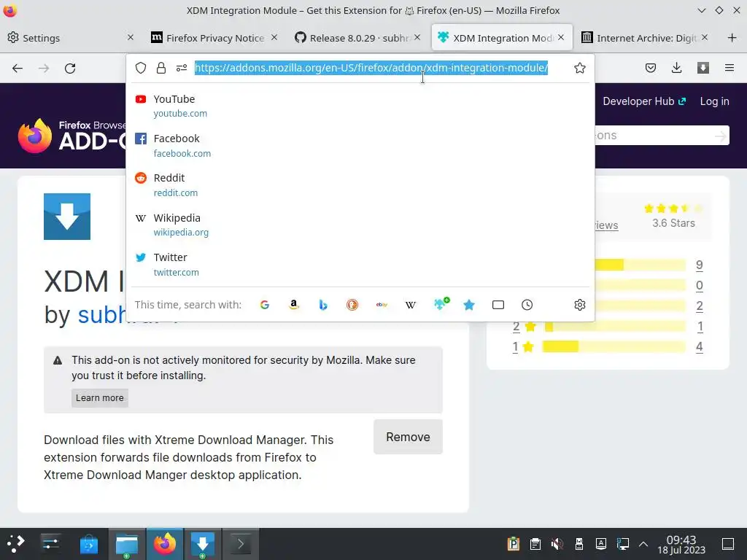The height and width of the screenshot is (560, 747).
Task: View site security via padlock icon
Action: point(161,68)
